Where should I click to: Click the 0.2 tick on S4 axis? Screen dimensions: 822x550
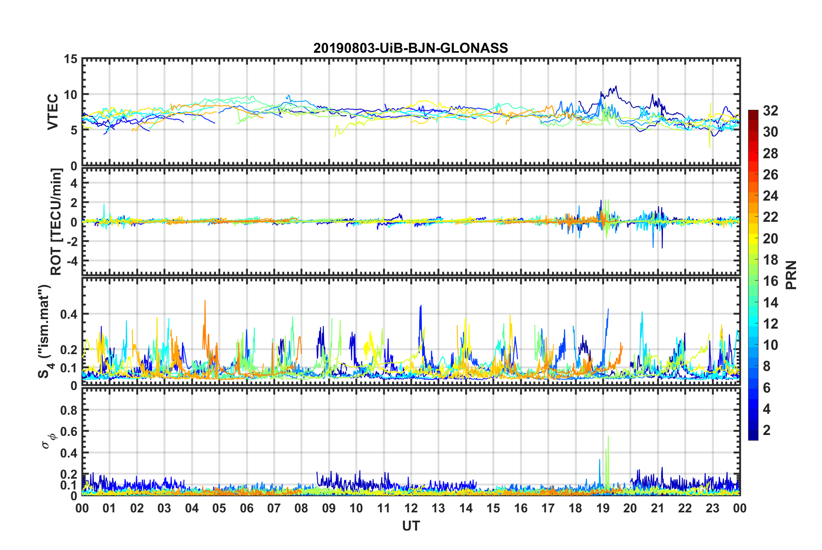[69, 350]
